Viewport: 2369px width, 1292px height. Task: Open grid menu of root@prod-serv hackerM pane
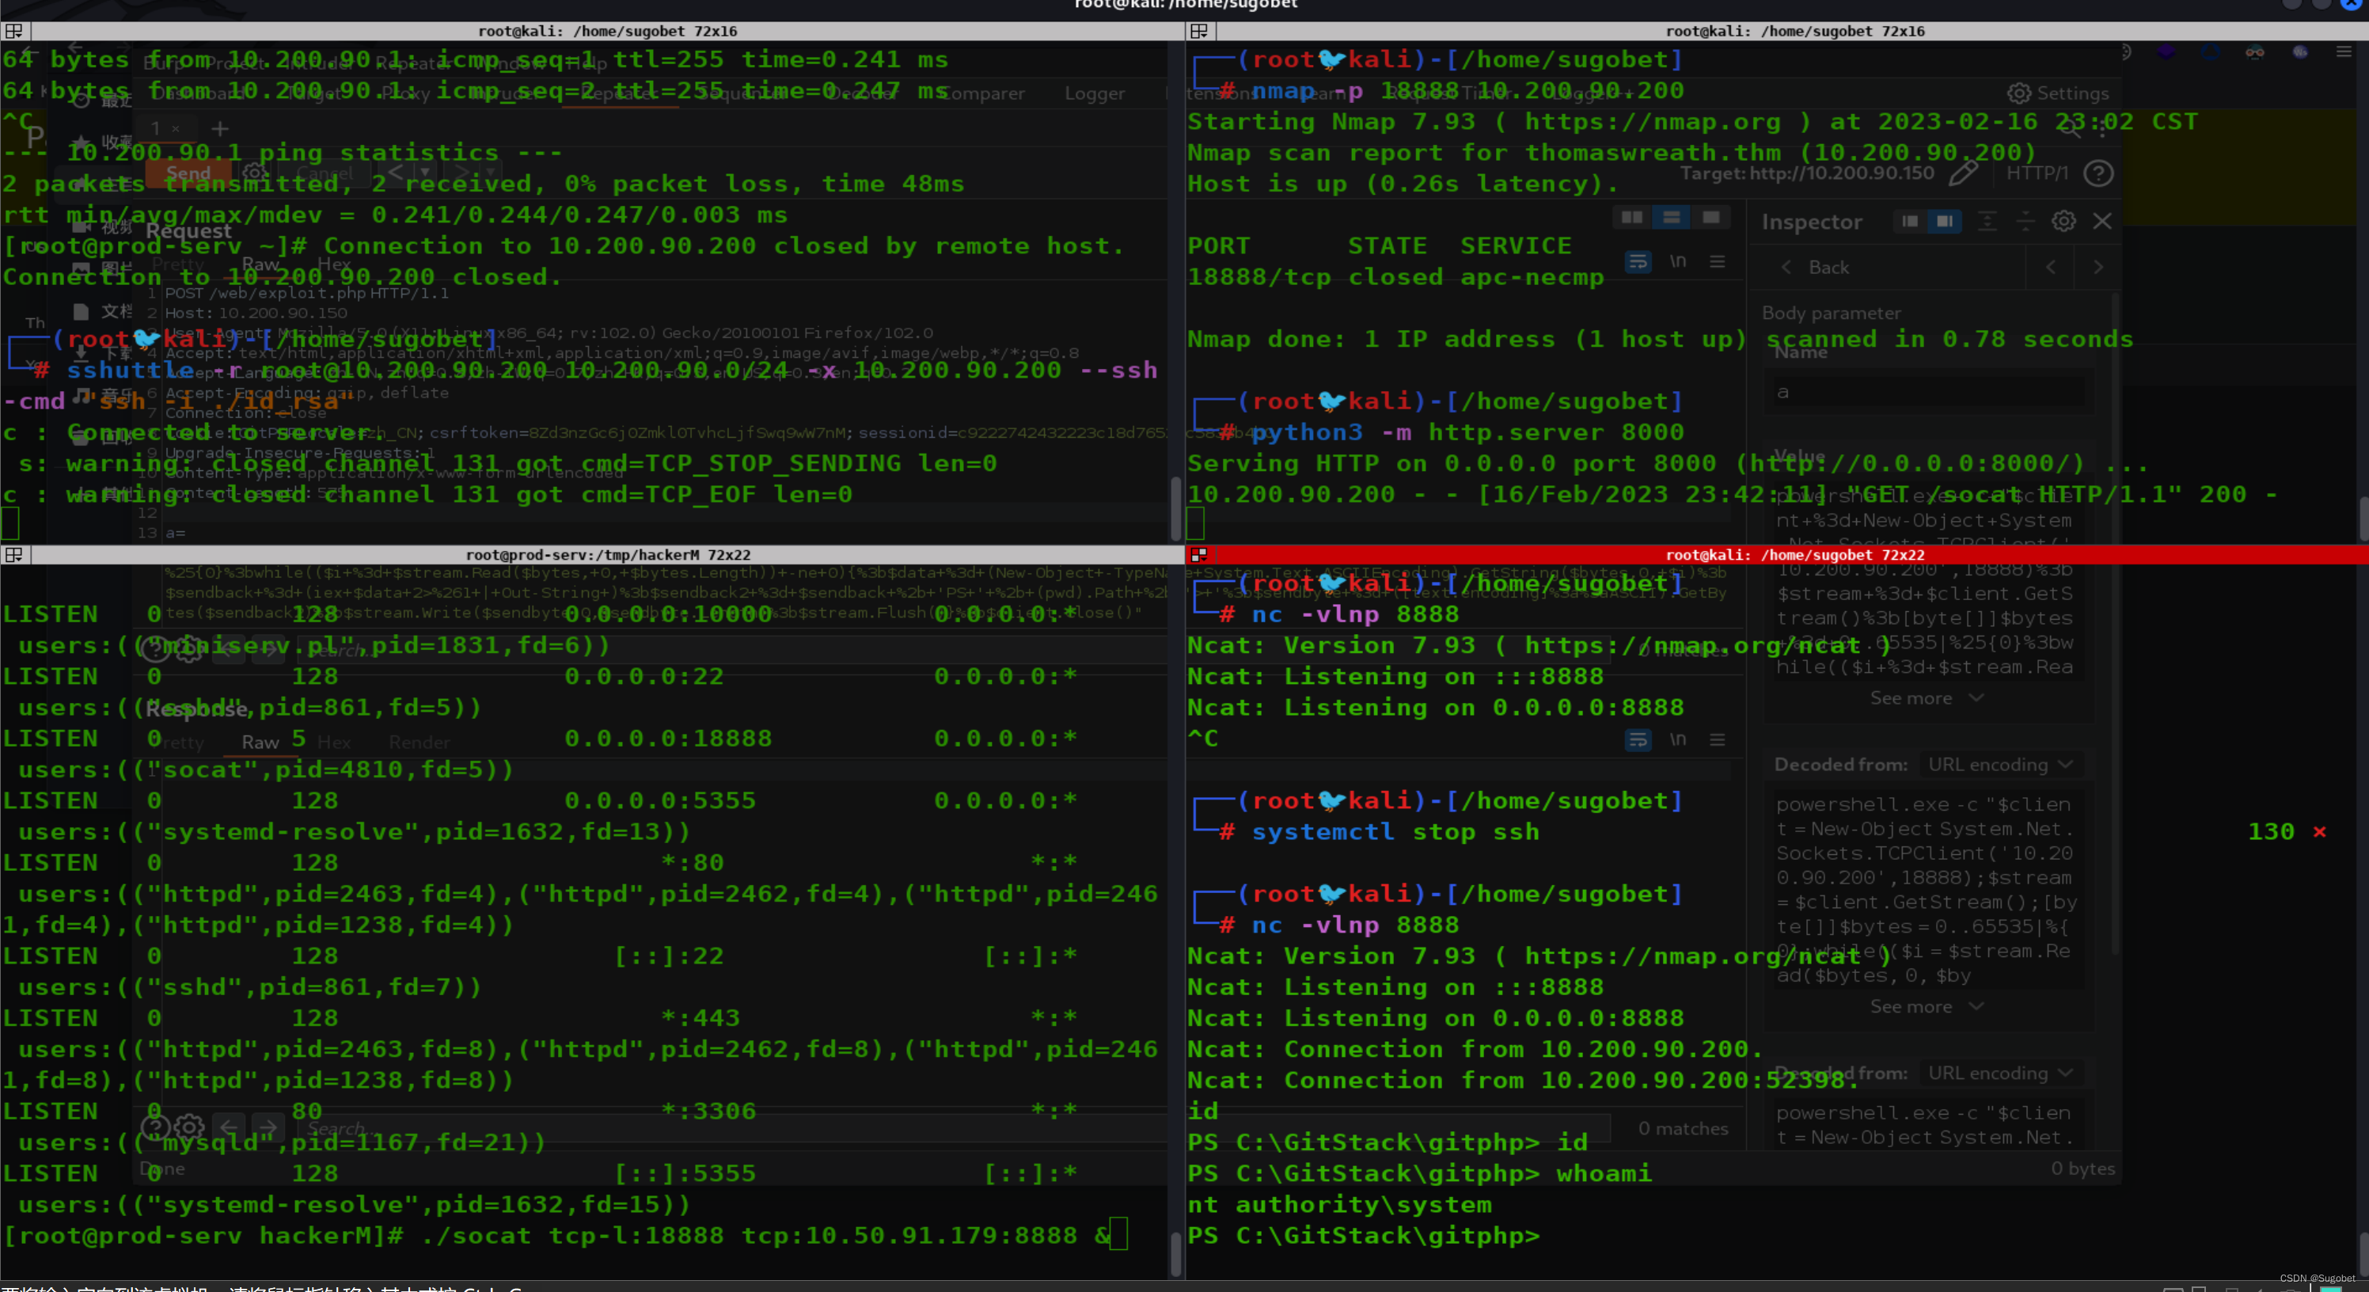point(13,554)
